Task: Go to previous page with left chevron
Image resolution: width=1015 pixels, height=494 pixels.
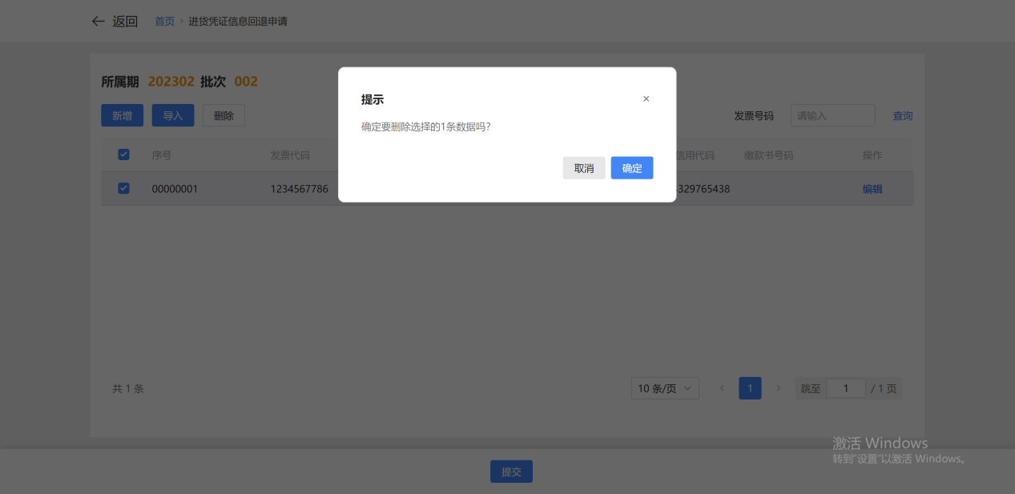Action: [722, 388]
